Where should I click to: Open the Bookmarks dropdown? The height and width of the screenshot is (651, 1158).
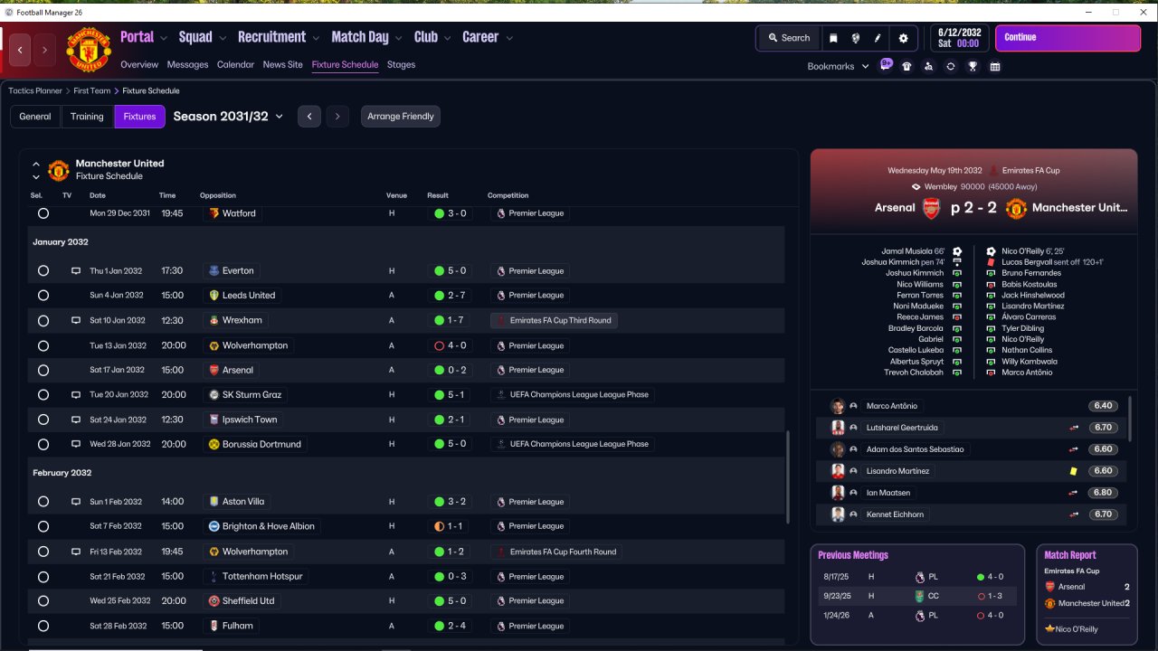(x=838, y=66)
